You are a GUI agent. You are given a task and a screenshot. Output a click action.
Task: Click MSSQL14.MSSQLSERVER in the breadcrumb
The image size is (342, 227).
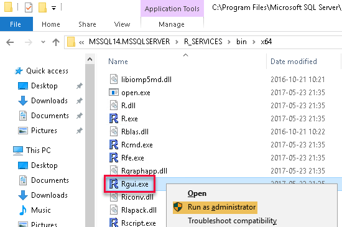(129, 42)
